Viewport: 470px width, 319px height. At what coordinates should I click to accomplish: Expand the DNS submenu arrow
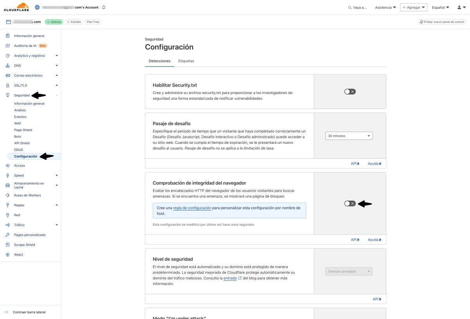(57, 65)
